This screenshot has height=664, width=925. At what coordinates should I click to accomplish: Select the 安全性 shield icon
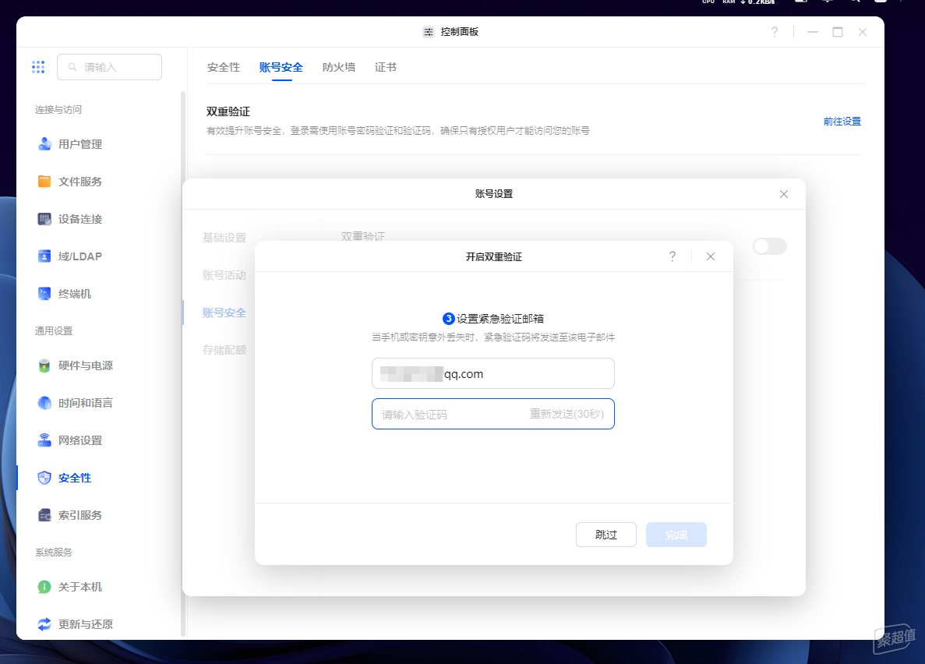click(x=44, y=478)
